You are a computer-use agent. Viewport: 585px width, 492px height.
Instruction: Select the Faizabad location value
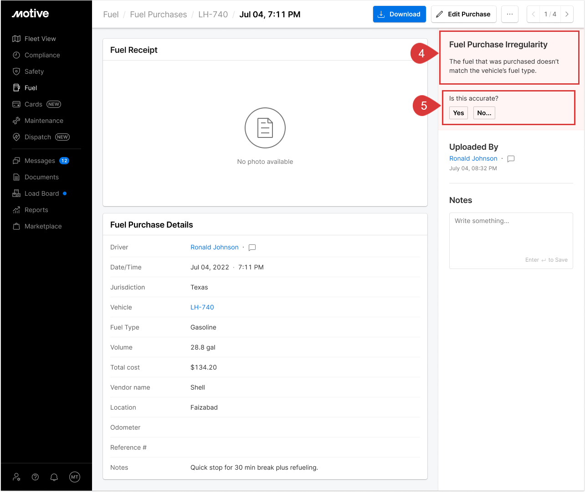204,407
